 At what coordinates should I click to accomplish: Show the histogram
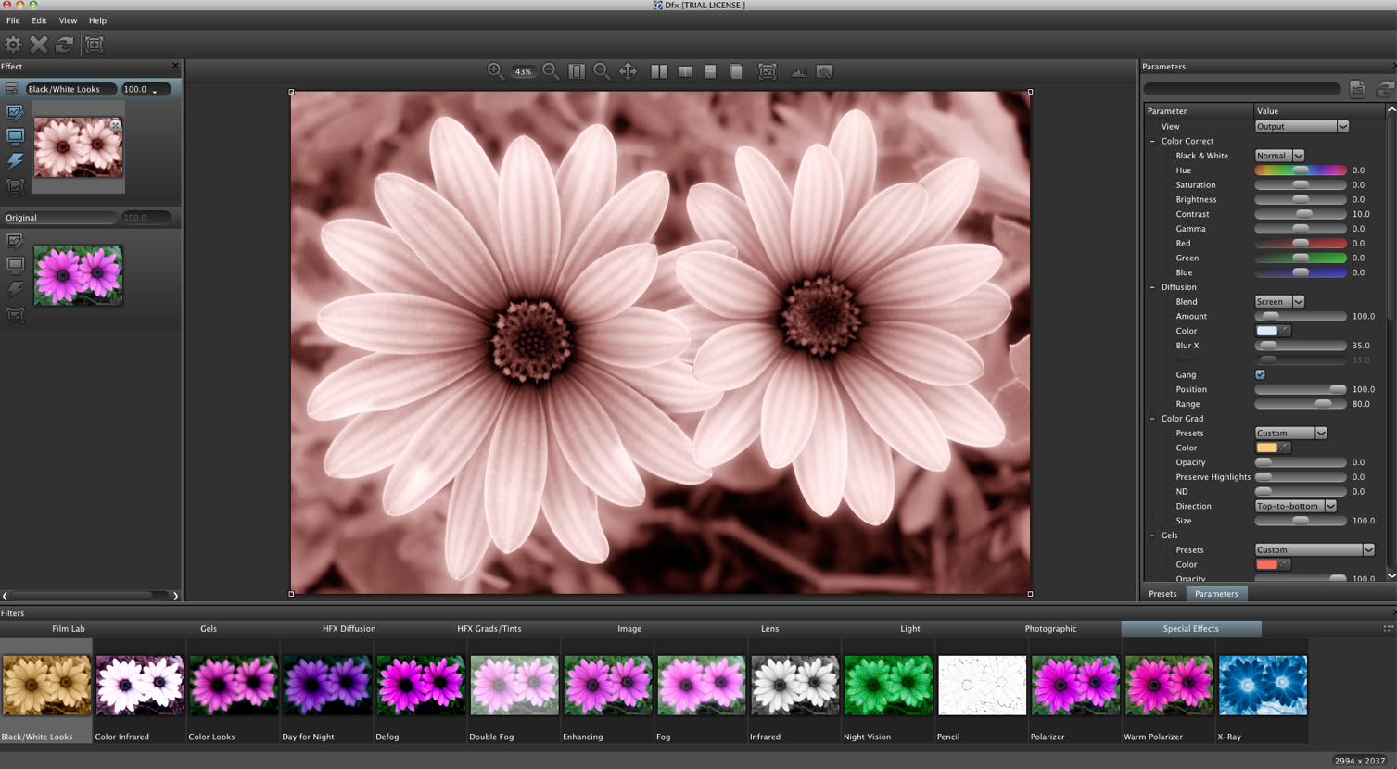(x=798, y=71)
